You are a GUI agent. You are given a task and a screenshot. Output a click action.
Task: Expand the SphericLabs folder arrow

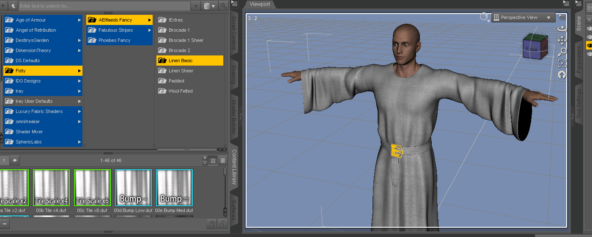coord(79,142)
